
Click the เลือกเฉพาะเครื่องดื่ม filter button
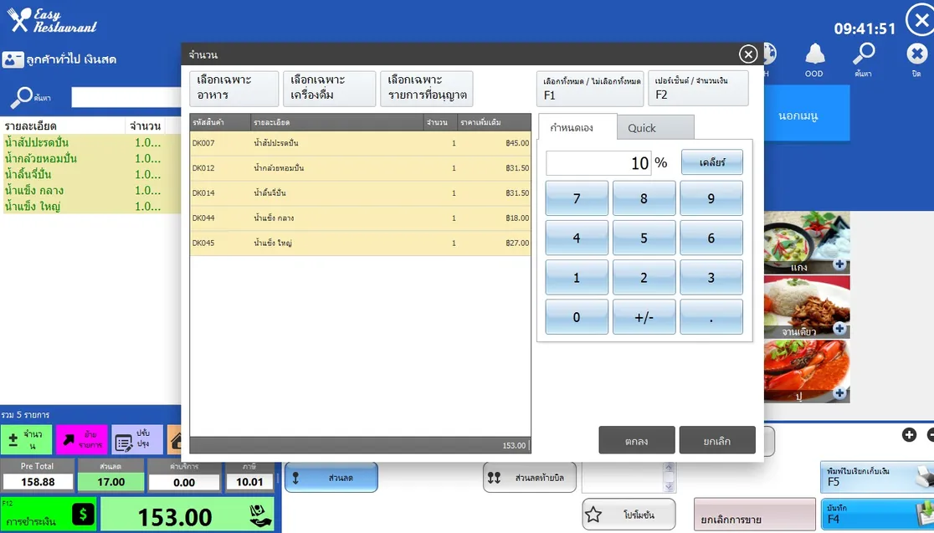(329, 89)
